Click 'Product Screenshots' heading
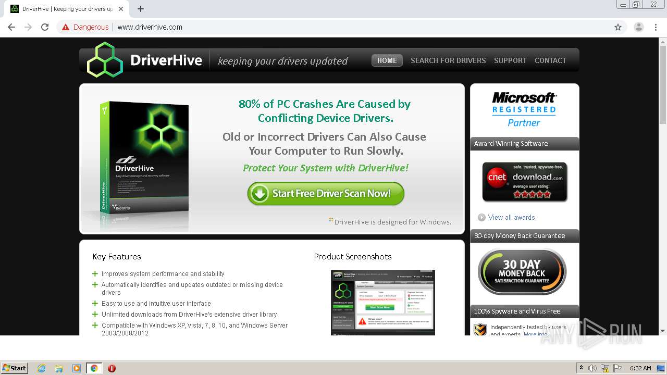667x375 pixels. (353, 256)
